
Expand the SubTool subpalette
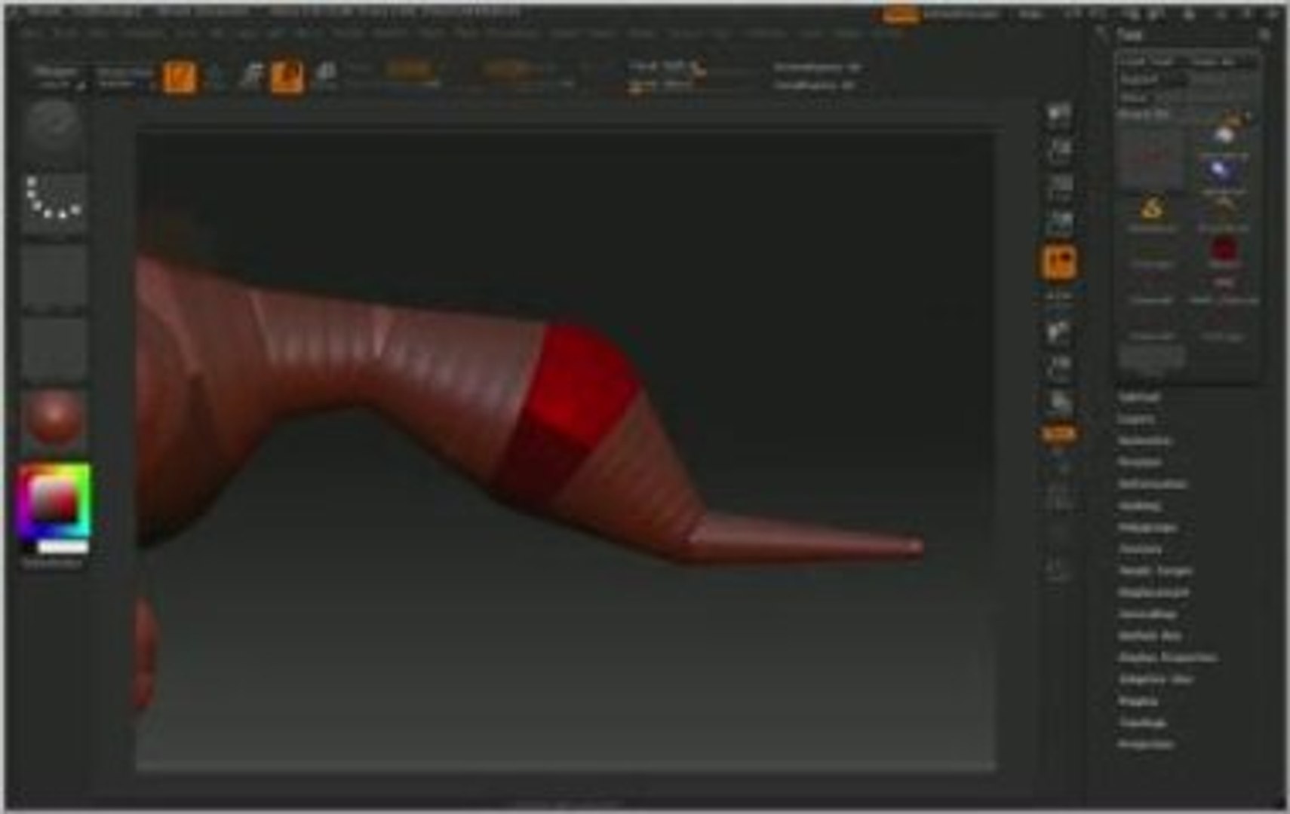[1139, 396]
